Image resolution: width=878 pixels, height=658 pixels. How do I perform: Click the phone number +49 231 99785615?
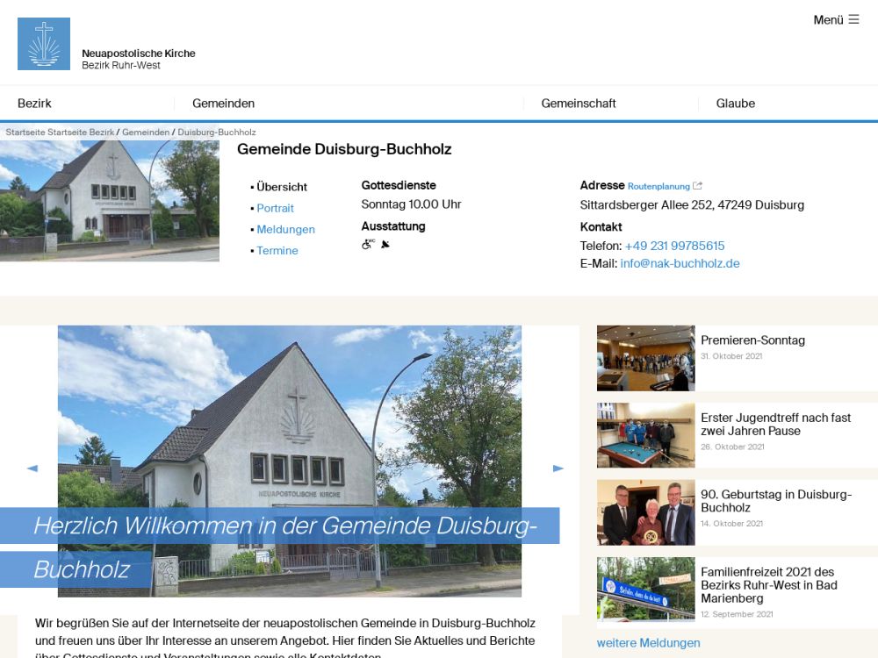click(674, 247)
